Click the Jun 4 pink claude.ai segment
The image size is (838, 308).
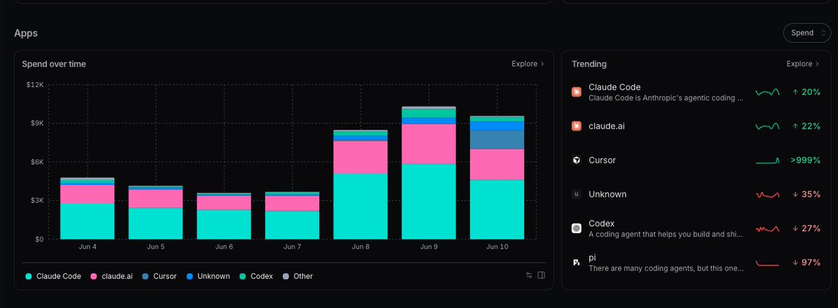(x=87, y=194)
